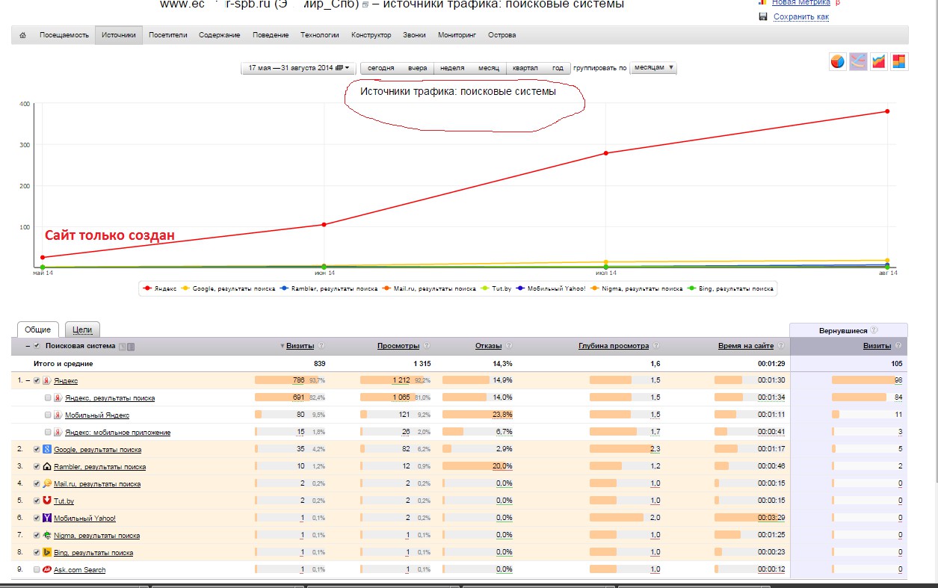Set period to год
The height and width of the screenshot is (588, 938).
[558, 68]
